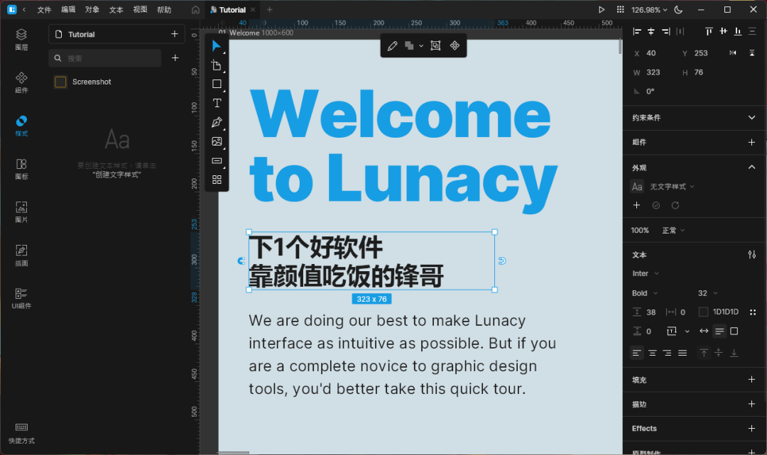Open text advanced settings sliders icon
Viewport: 767px width, 455px height.
coord(752,255)
